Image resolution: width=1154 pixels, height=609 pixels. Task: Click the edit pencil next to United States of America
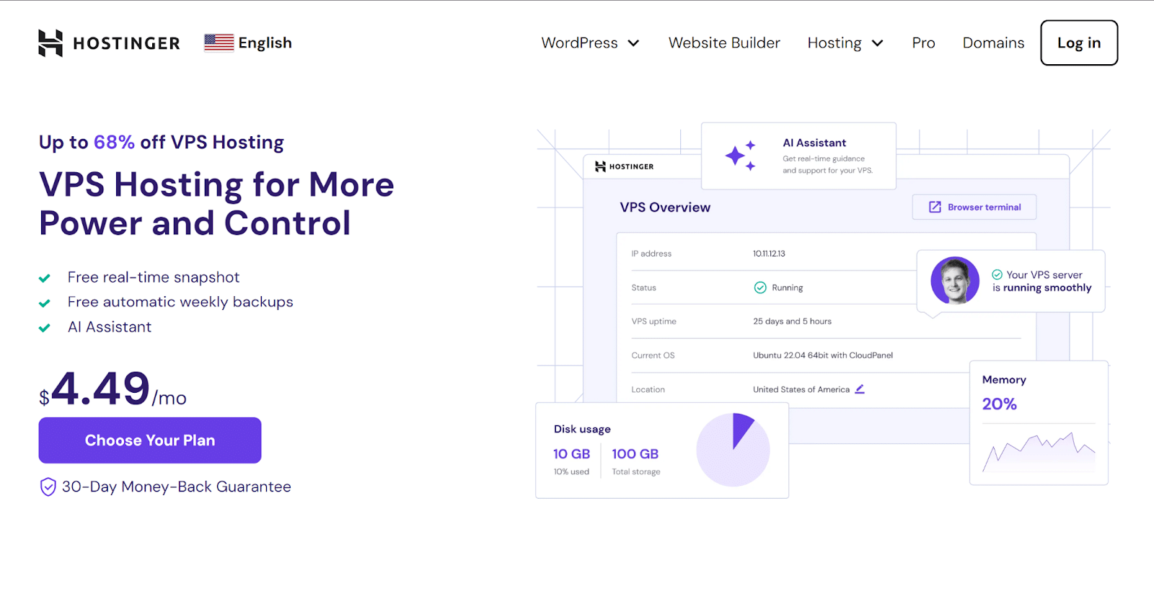(x=860, y=389)
